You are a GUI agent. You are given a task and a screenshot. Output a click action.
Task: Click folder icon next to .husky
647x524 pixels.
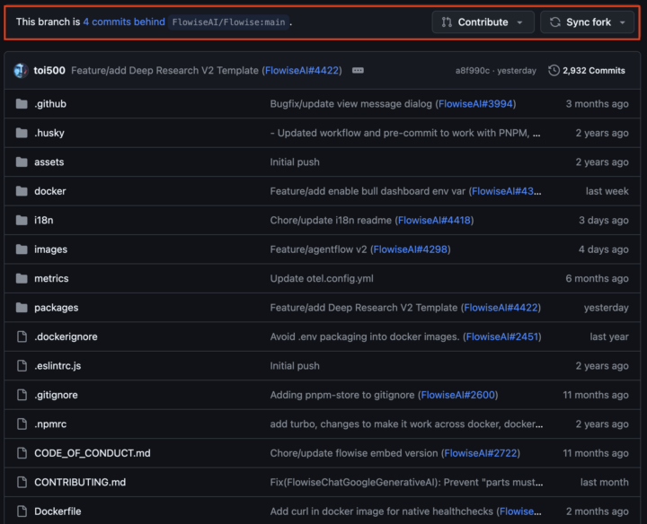22,133
